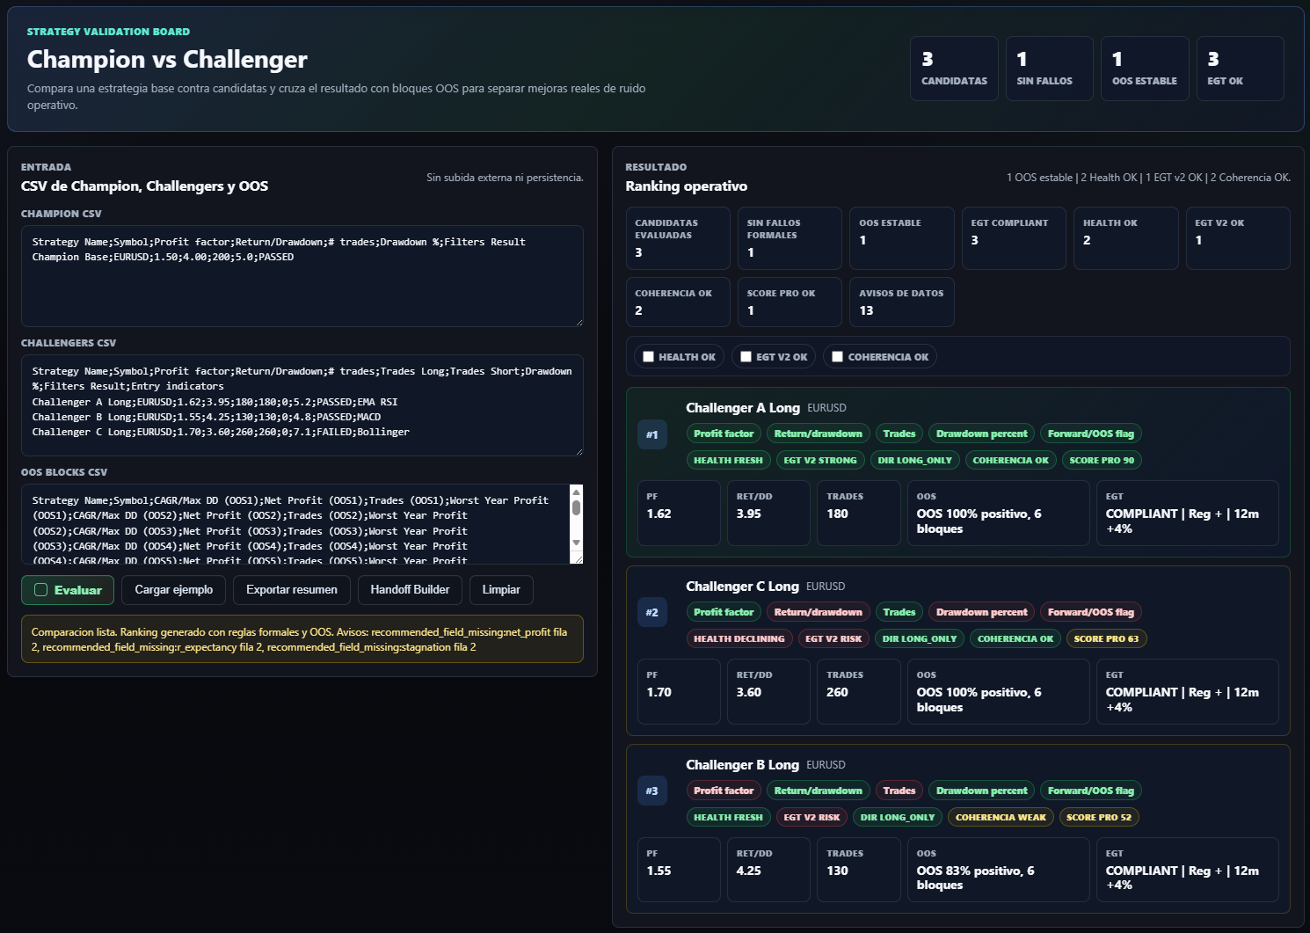
Task: Click Challenger B Long's Profit factor tag
Action: click(x=724, y=791)
